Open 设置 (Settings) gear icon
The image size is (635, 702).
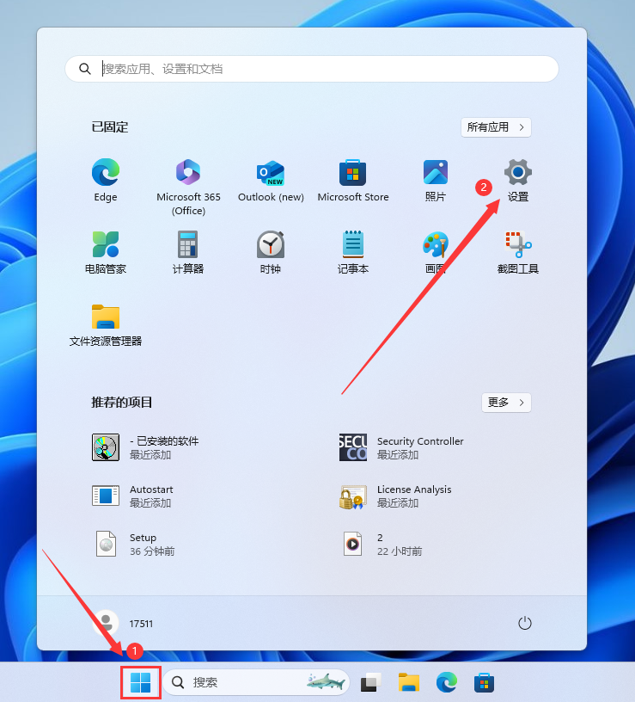[517, 173]
